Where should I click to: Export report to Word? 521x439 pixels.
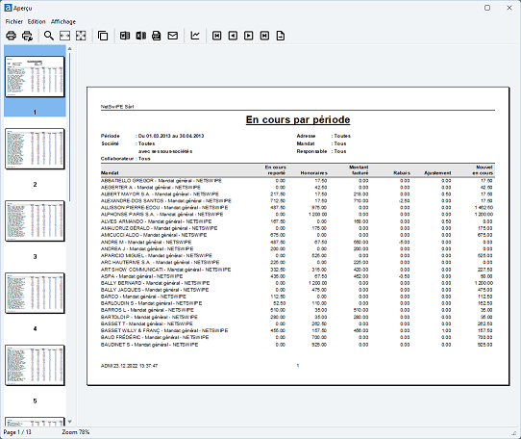click(x=125, y=36)
